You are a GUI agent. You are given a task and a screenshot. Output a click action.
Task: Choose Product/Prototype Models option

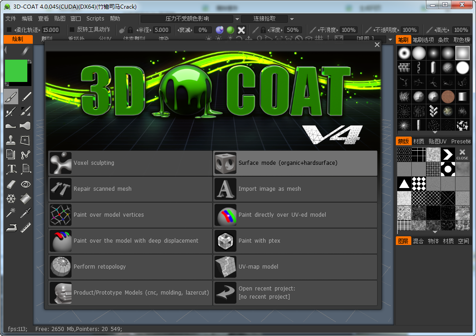coord(131,293)
